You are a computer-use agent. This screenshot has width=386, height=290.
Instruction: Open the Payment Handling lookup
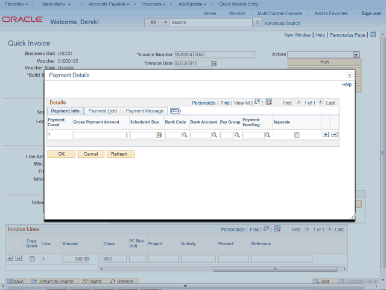(268, 135)
